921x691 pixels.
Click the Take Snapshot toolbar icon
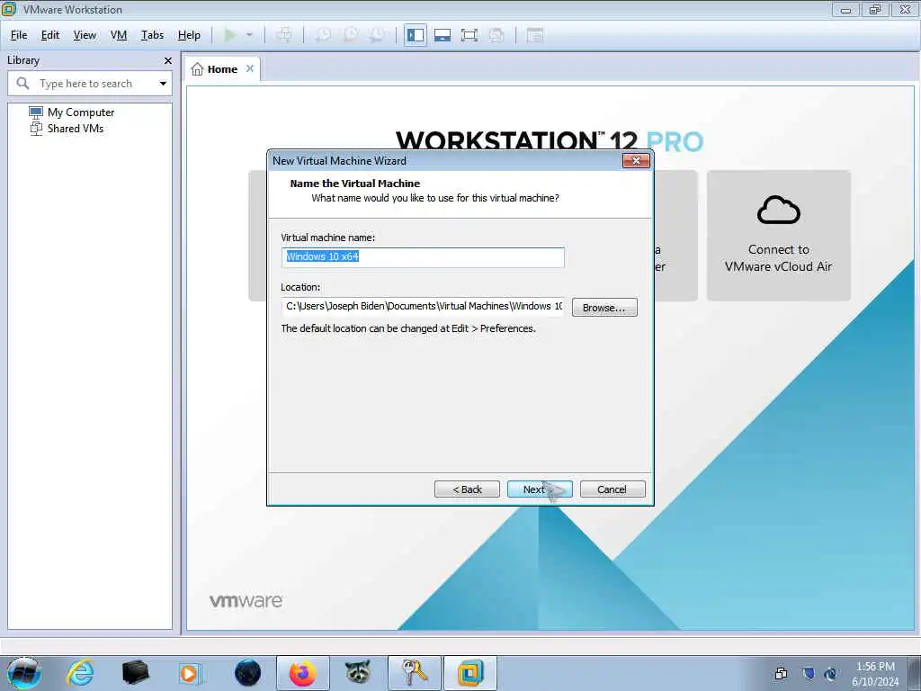click(x=323, y=35)
